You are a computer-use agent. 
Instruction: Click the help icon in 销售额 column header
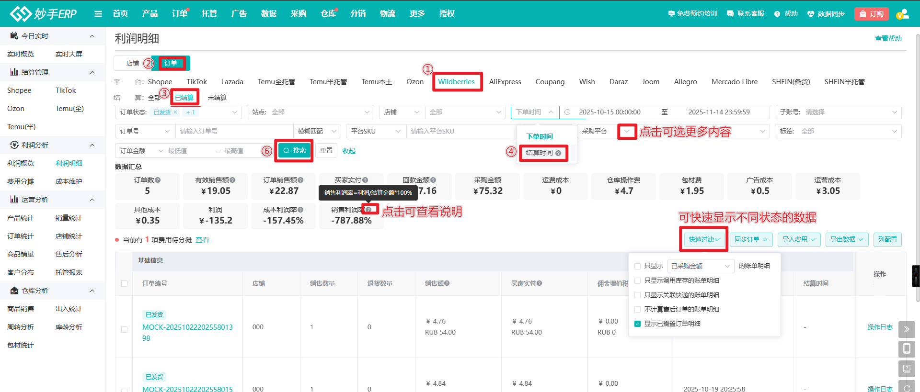(x=447, y=283)
